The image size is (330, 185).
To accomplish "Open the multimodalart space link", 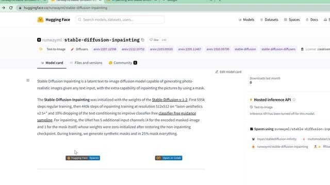I will 316,139.
